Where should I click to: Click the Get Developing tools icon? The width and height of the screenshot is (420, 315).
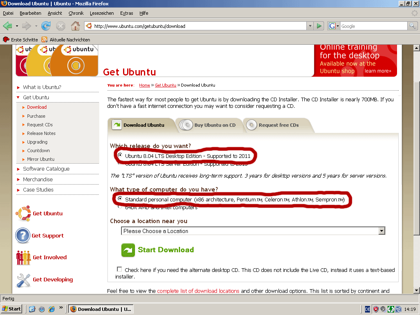23,280
